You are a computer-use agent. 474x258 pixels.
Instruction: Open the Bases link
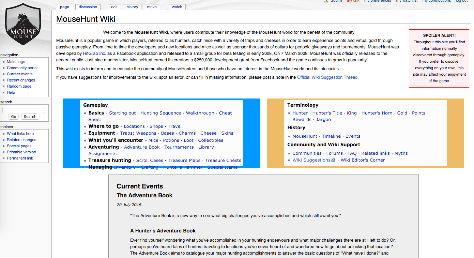pyautogui.click(x=168, y=133)
